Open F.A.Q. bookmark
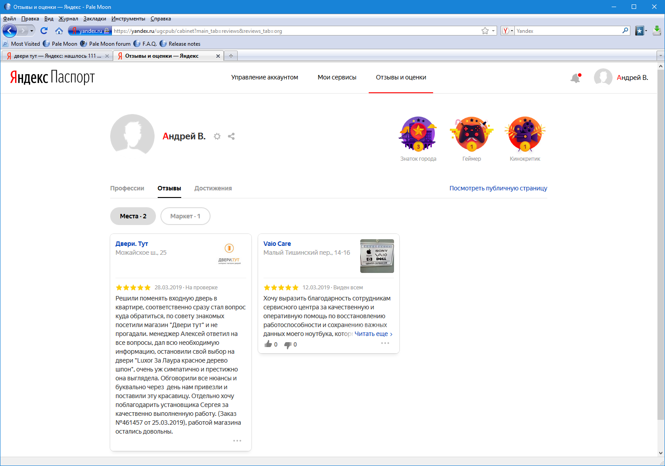The width and height of the screenshot is (665, 466). tap(145, 44)
